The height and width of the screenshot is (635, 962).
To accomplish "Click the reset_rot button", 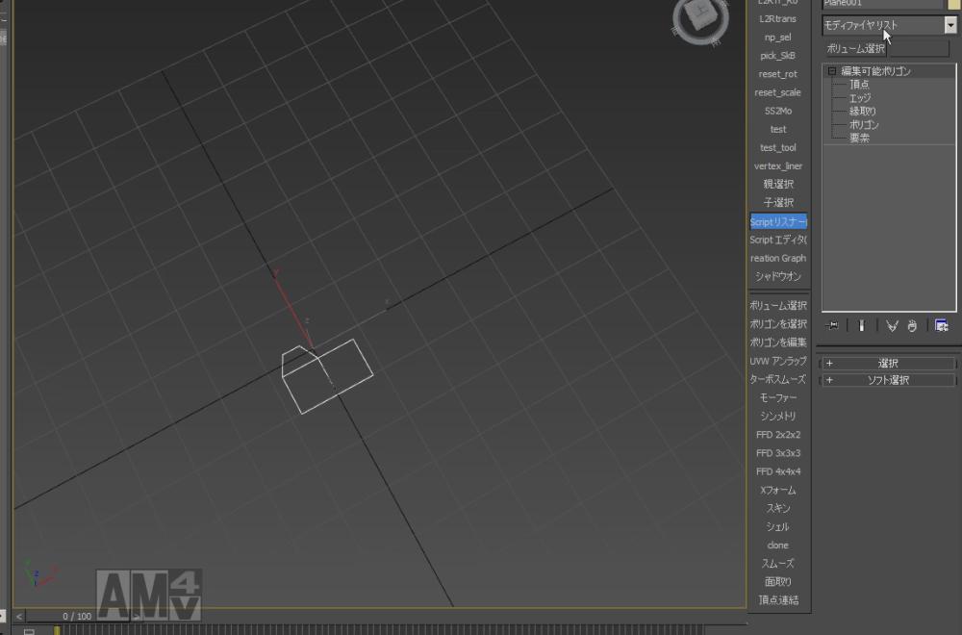I will tap(778, 74).
